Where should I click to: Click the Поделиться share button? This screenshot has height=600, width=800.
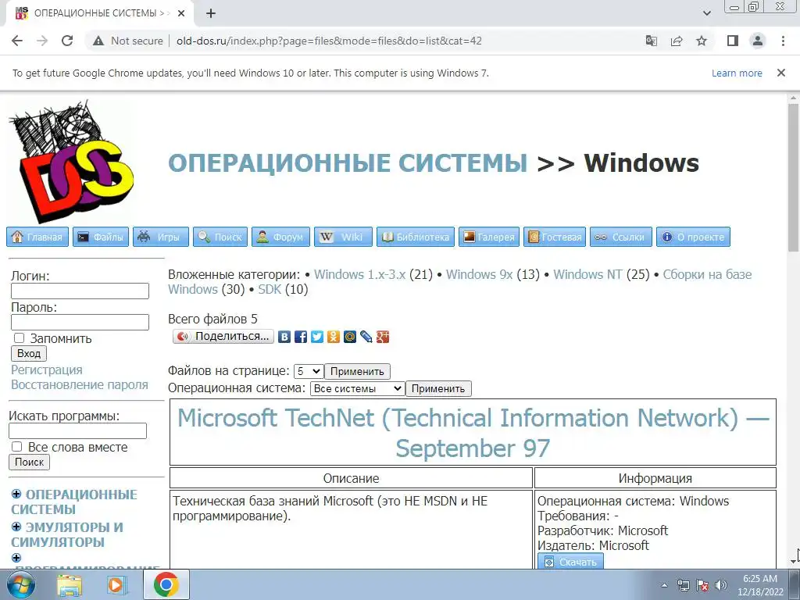click(223, 336)
